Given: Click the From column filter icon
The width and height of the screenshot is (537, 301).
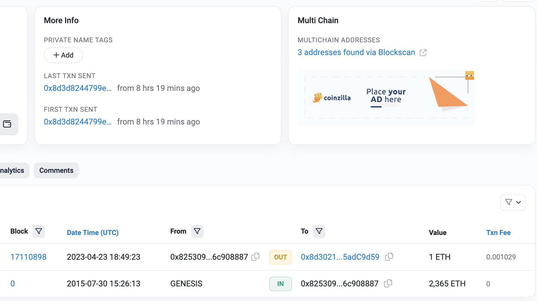Looking at the screenshot, I should click(197, 231).
